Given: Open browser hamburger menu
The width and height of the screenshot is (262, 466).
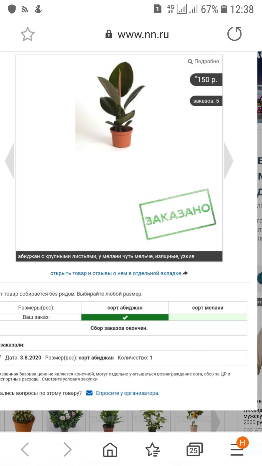Looking at the screenshot, I should point(237,450).
